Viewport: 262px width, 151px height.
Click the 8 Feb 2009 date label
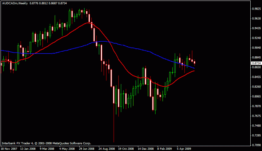click(165, 148)
